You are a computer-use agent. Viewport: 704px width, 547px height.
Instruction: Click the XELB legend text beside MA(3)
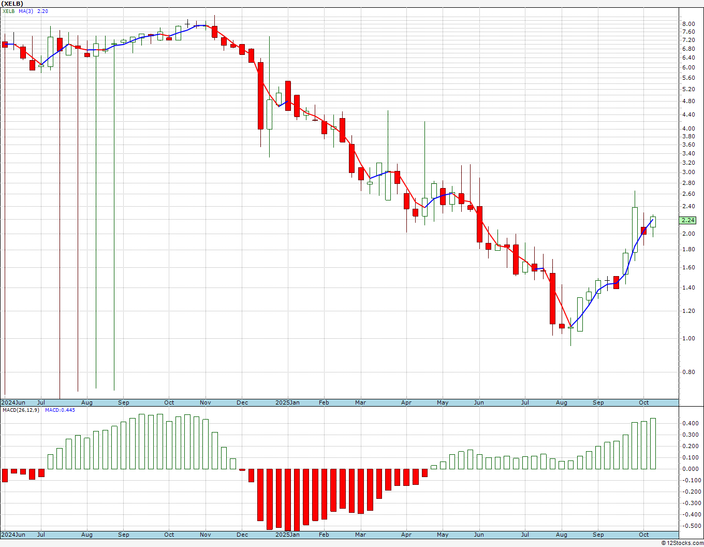click(8, 11)
